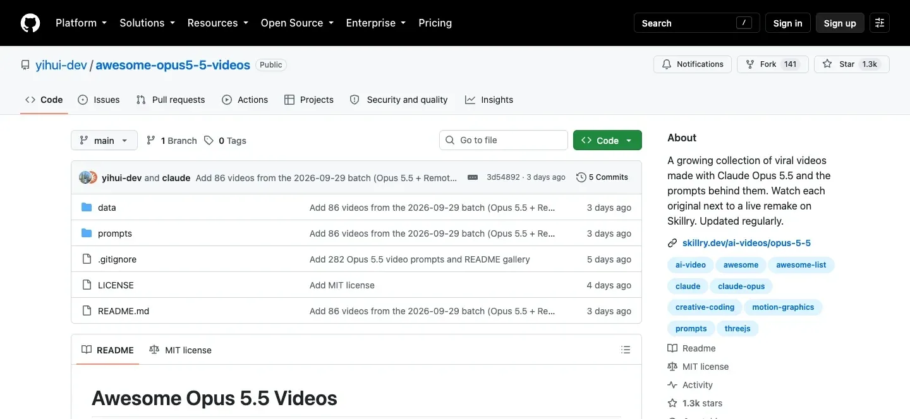This screenshot has width=910, height=419.
Task: Open the appearance settings icon next to Sign up
Action: tap(880, 23)
